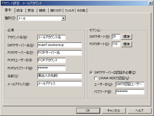The height and width of the screenshot is (116, 154).
Task: Open the フィルタ tab
Action: click(69, 10)
